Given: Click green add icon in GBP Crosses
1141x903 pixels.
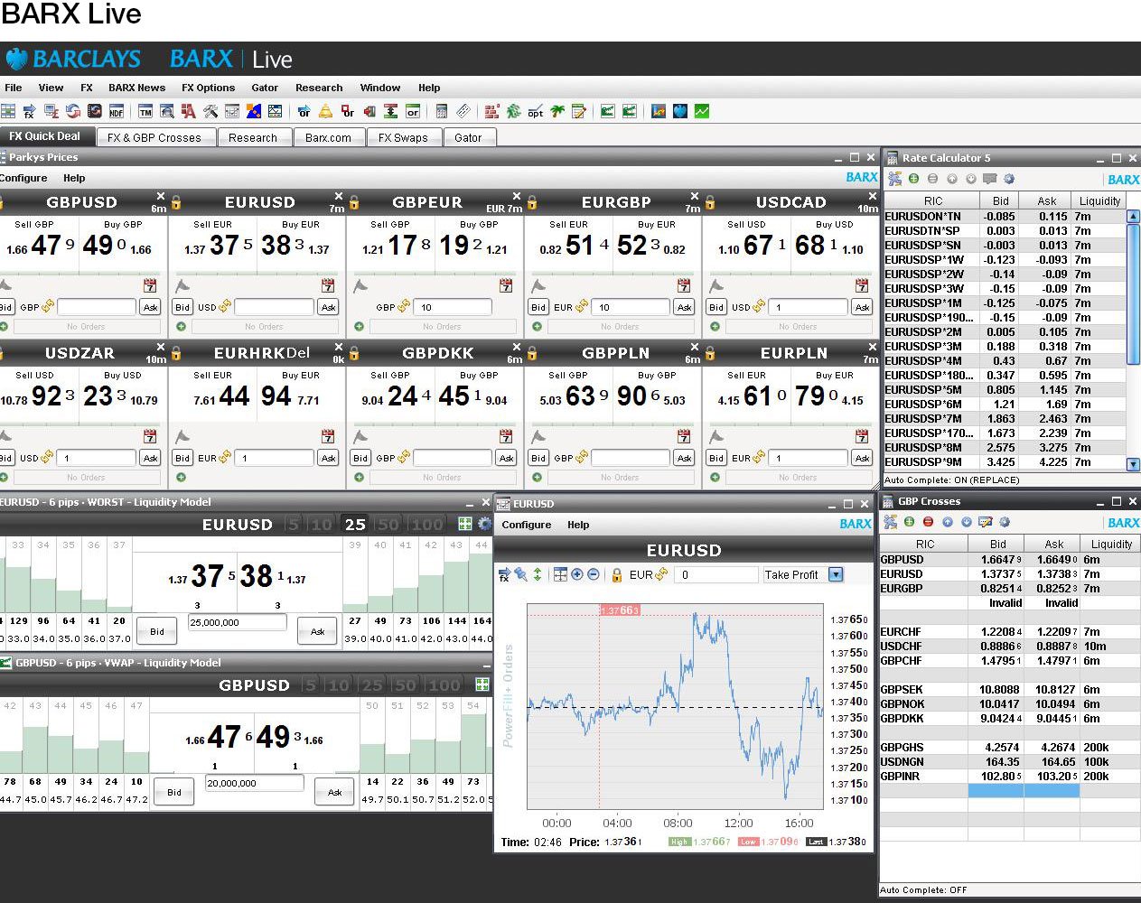Looking at the screenshot, I should pyautogui.click(x=909, y=522).
